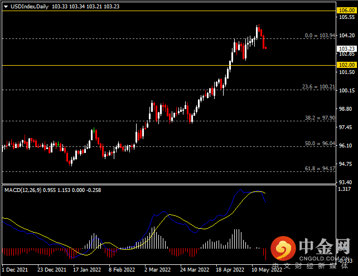Click the 17 Jan 2022 date label

click(87, 270)
